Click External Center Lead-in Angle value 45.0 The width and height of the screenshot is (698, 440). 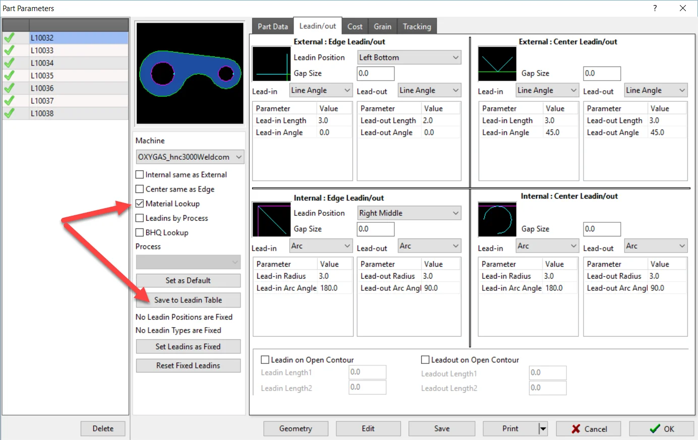tap(553, 133)
